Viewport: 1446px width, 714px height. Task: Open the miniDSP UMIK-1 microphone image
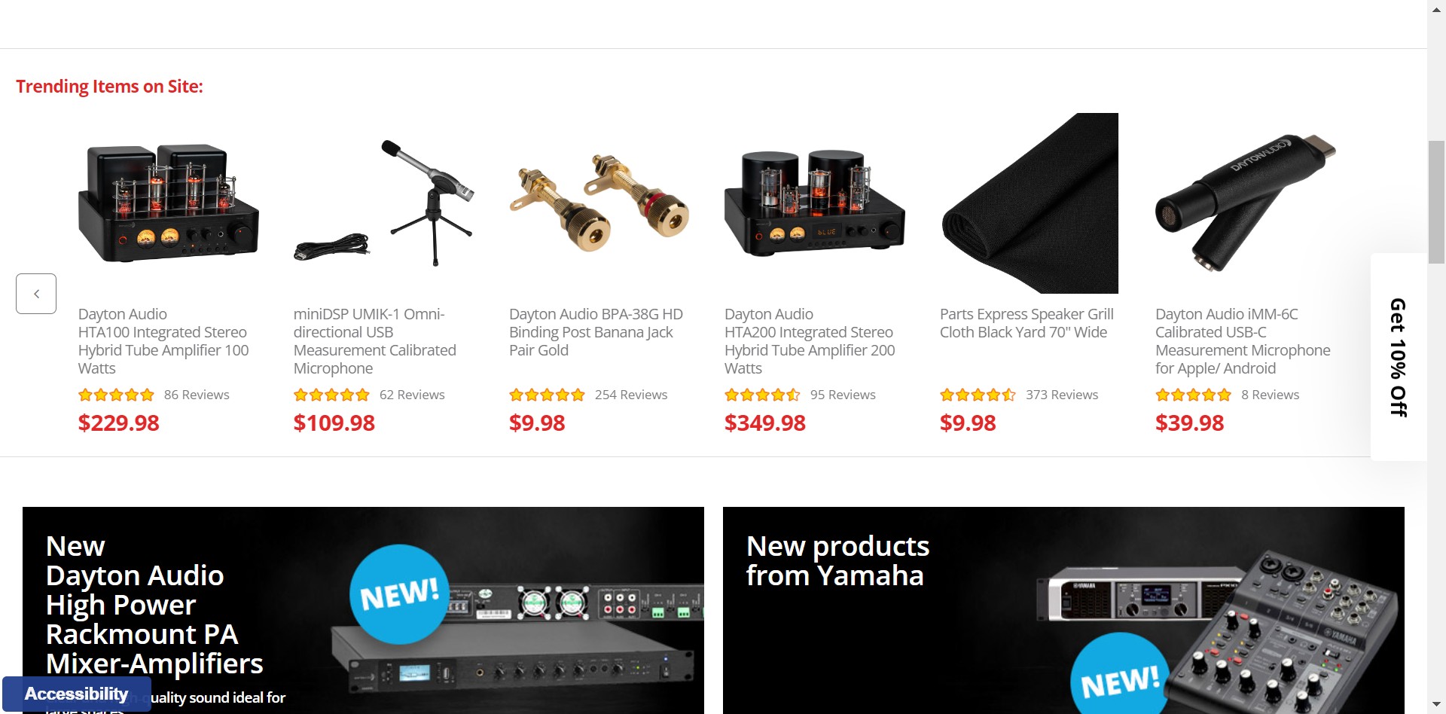pos(384,203)
